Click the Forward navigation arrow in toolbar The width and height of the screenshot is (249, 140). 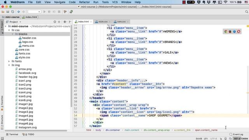(23, 12)
